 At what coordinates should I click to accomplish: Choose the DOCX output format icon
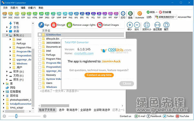[x=17, y=14]
